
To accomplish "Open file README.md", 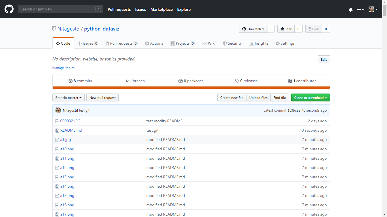I will click(x=71, y=130).
